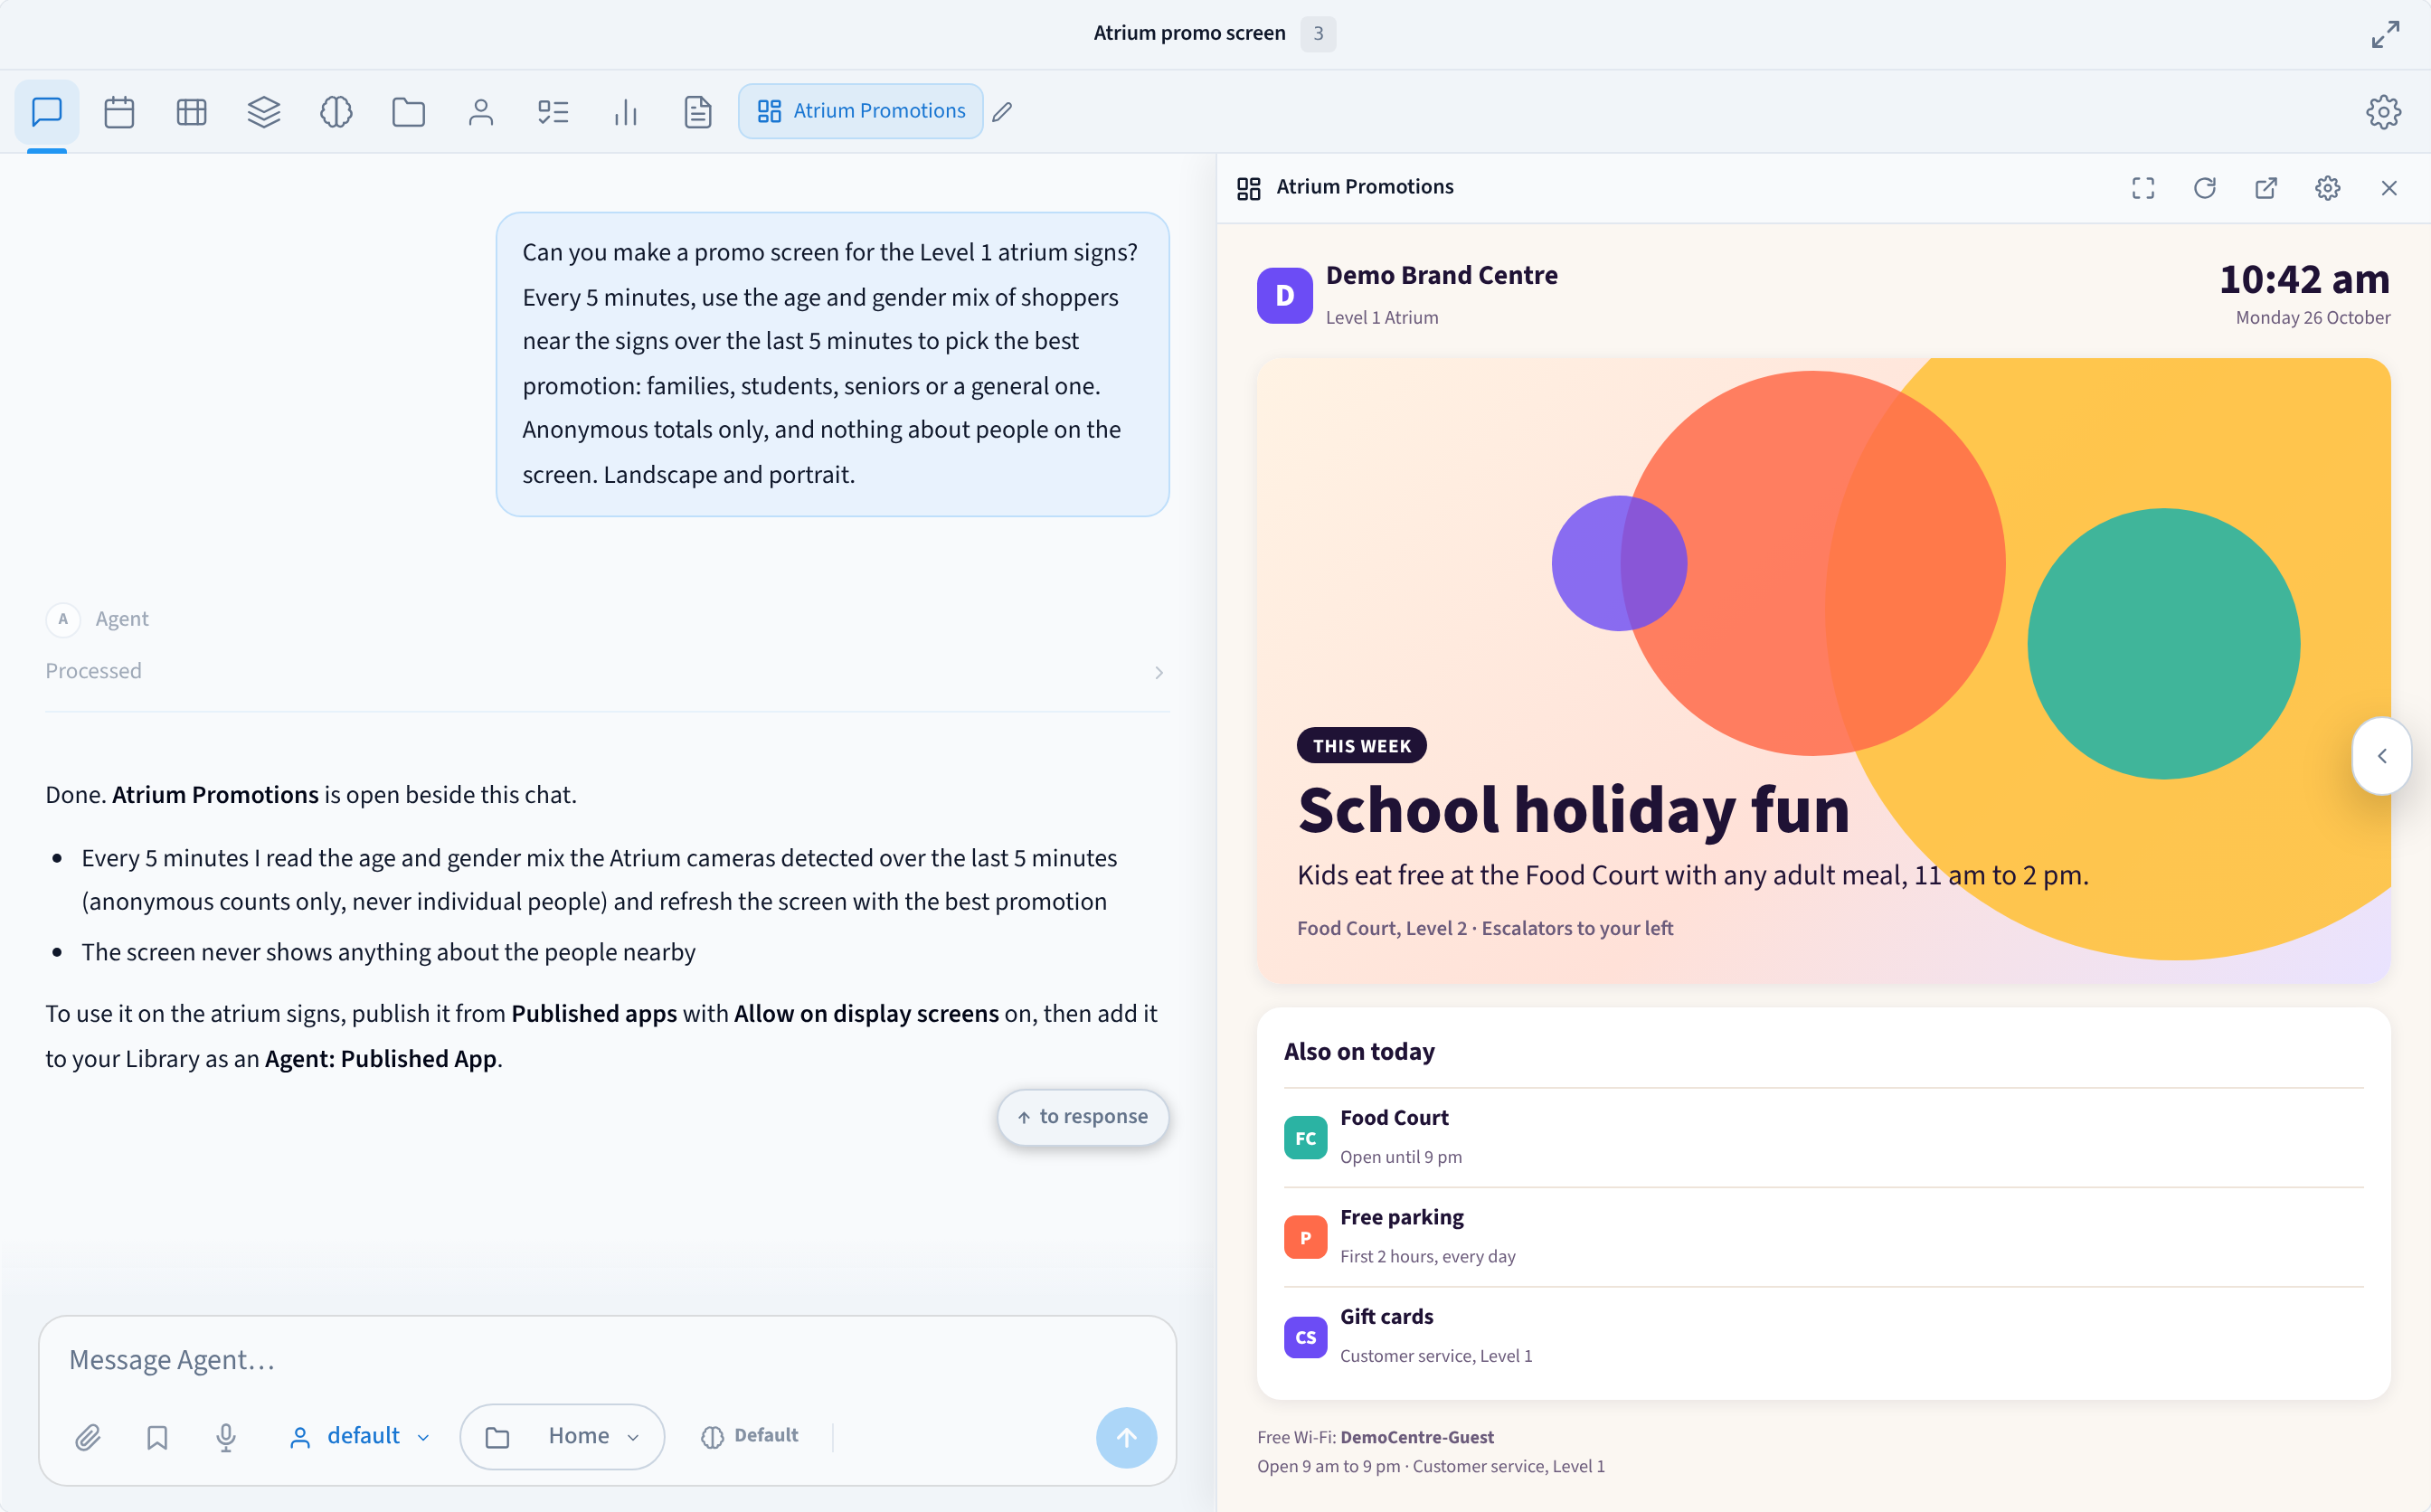Image resolution: width=2431 pixels, height=1512 pixels.
Task: Open the bar chart analytics icon
Action: pyautogui.click(x=625, y=111)
